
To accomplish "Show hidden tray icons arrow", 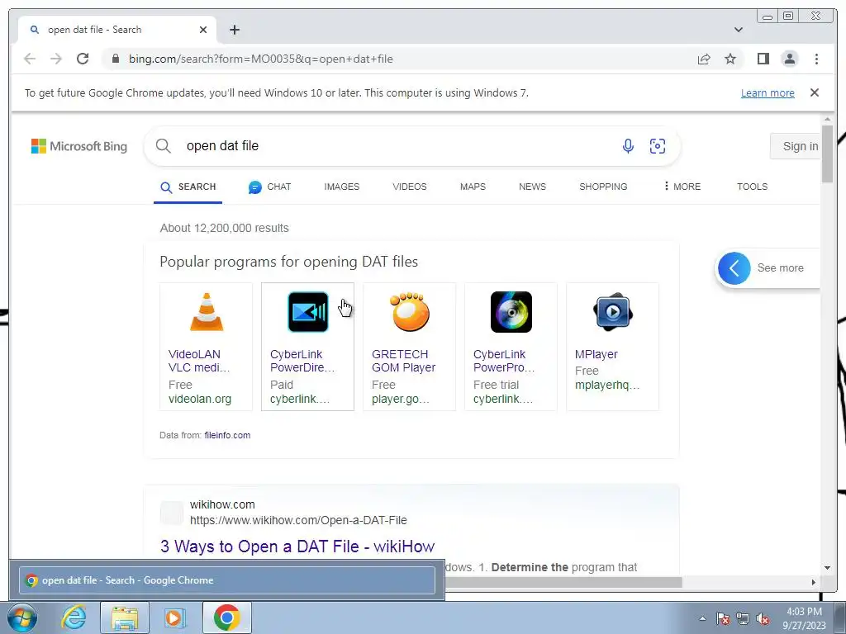I will (702, 618).
